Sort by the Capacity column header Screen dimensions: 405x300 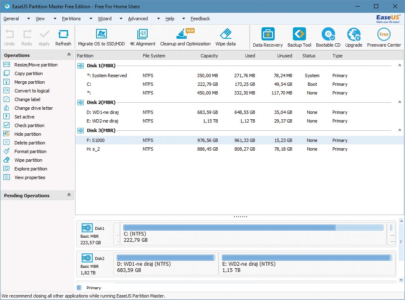pos(201,56)
